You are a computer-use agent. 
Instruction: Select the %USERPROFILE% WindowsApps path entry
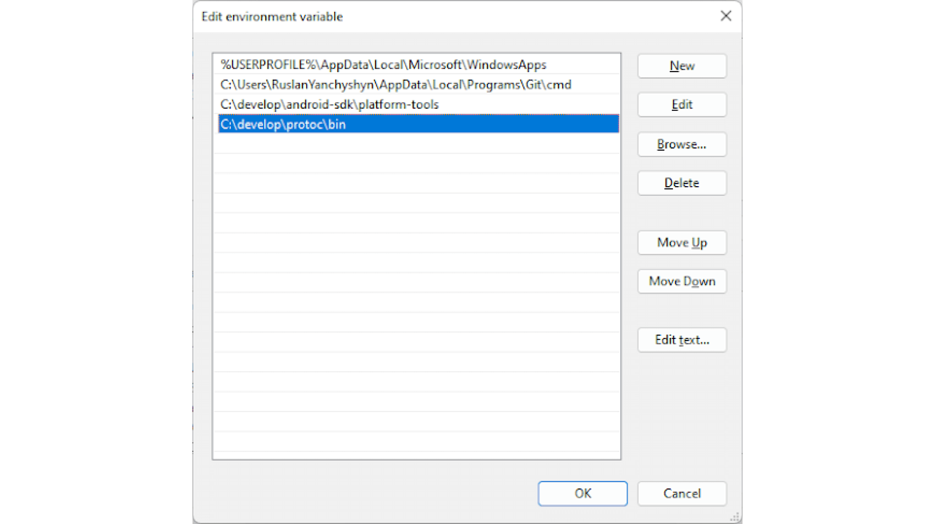(x=383, y=65)
